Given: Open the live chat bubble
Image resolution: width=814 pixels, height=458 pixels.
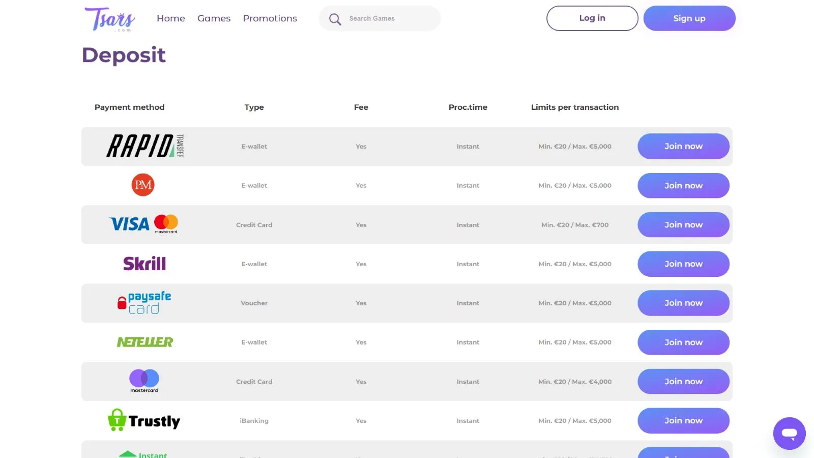Looking at the screenshot, I should (789, 434).
